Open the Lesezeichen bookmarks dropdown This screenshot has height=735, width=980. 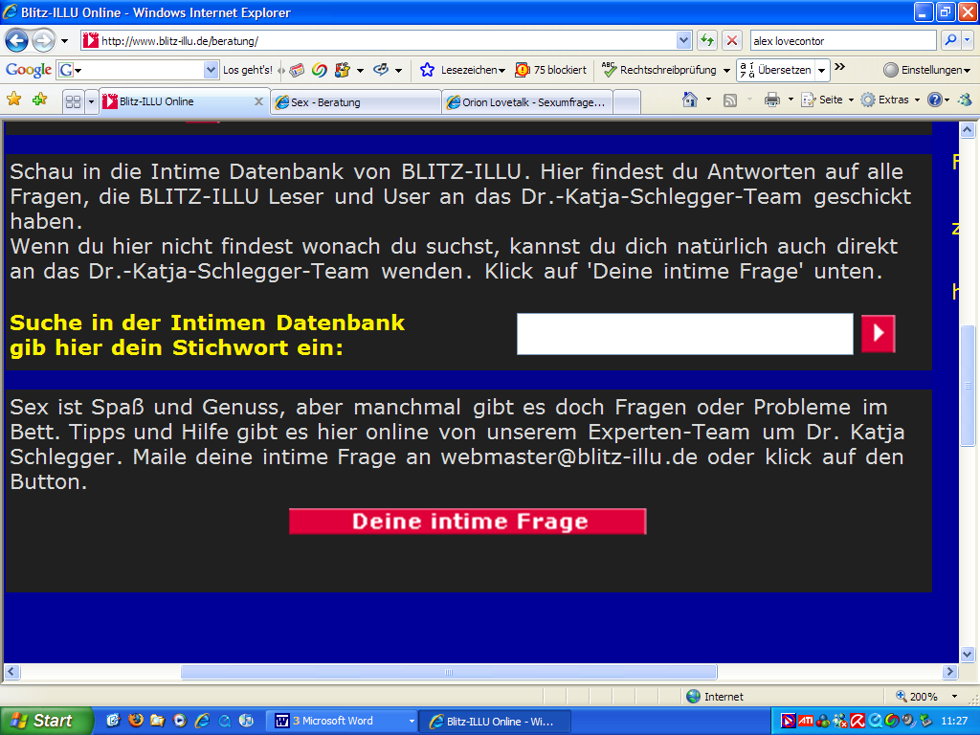463,70
